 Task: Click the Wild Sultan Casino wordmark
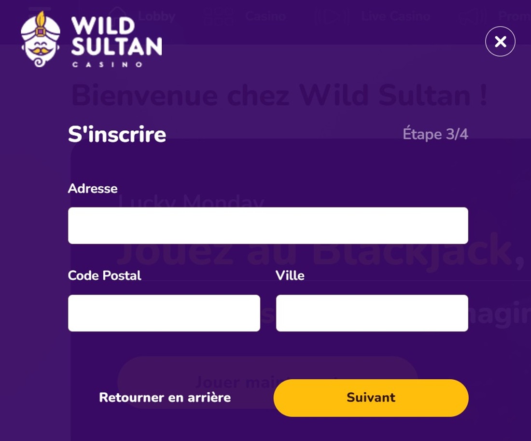[116, 41]
